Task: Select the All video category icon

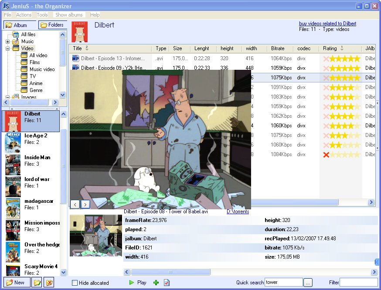Action: (24, 55)
